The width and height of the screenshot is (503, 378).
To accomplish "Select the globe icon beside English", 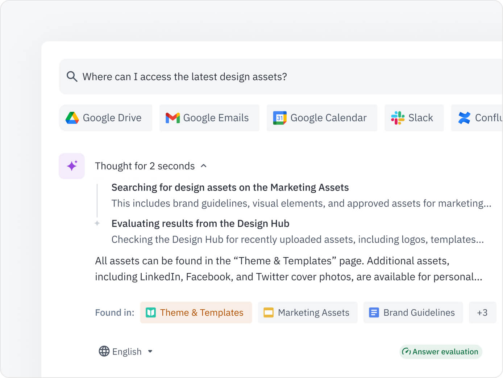I will pyautogui.click(x=104, y=351).
